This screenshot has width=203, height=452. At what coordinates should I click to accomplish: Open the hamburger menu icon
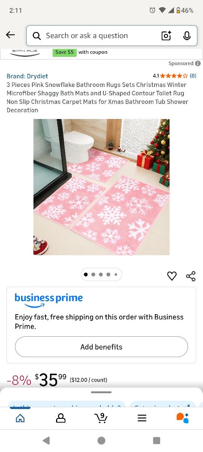142,418
